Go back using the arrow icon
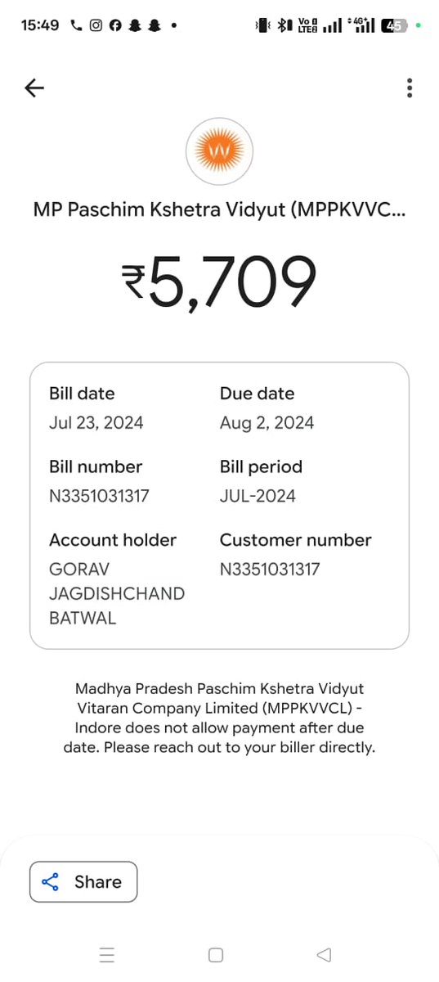Screen dimensions: 439x982 coord(34,88)
